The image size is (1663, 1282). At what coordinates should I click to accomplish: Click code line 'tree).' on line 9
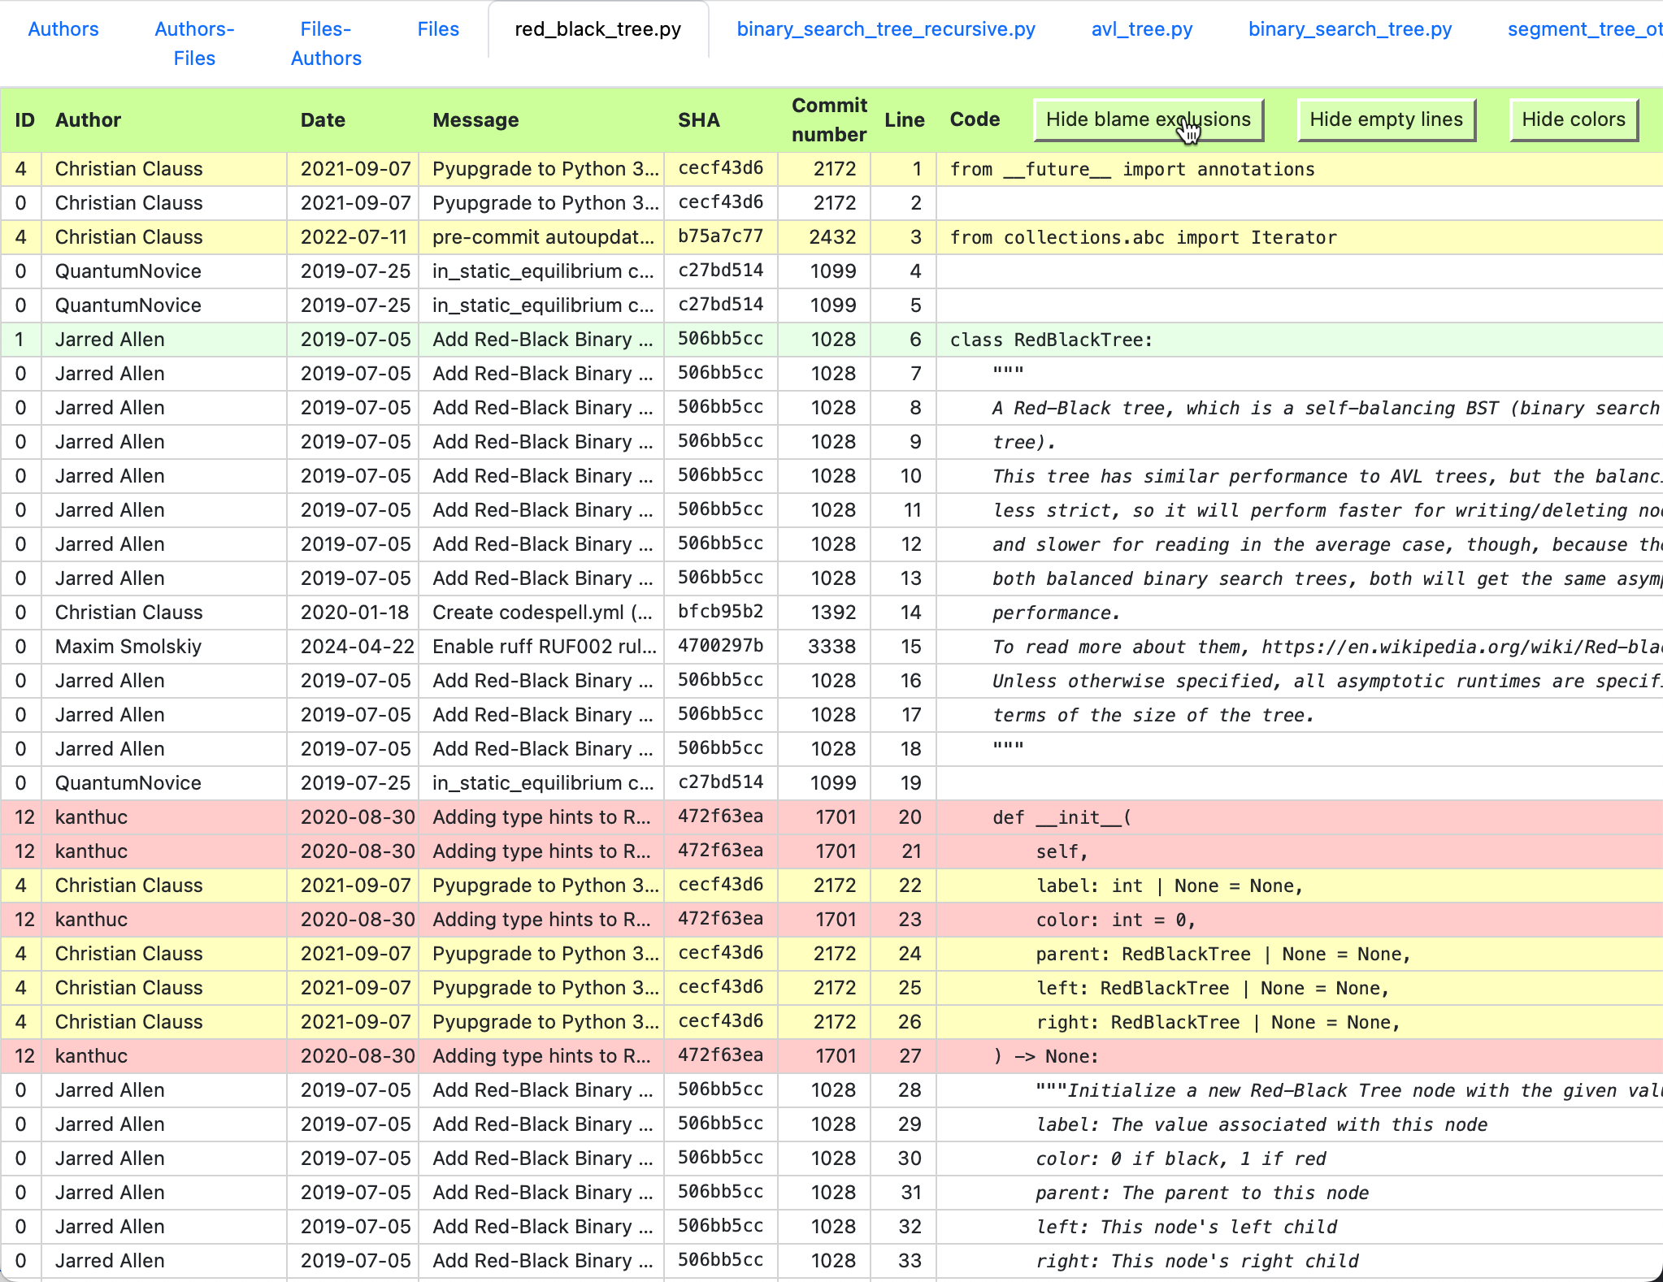pos(1024,442)
